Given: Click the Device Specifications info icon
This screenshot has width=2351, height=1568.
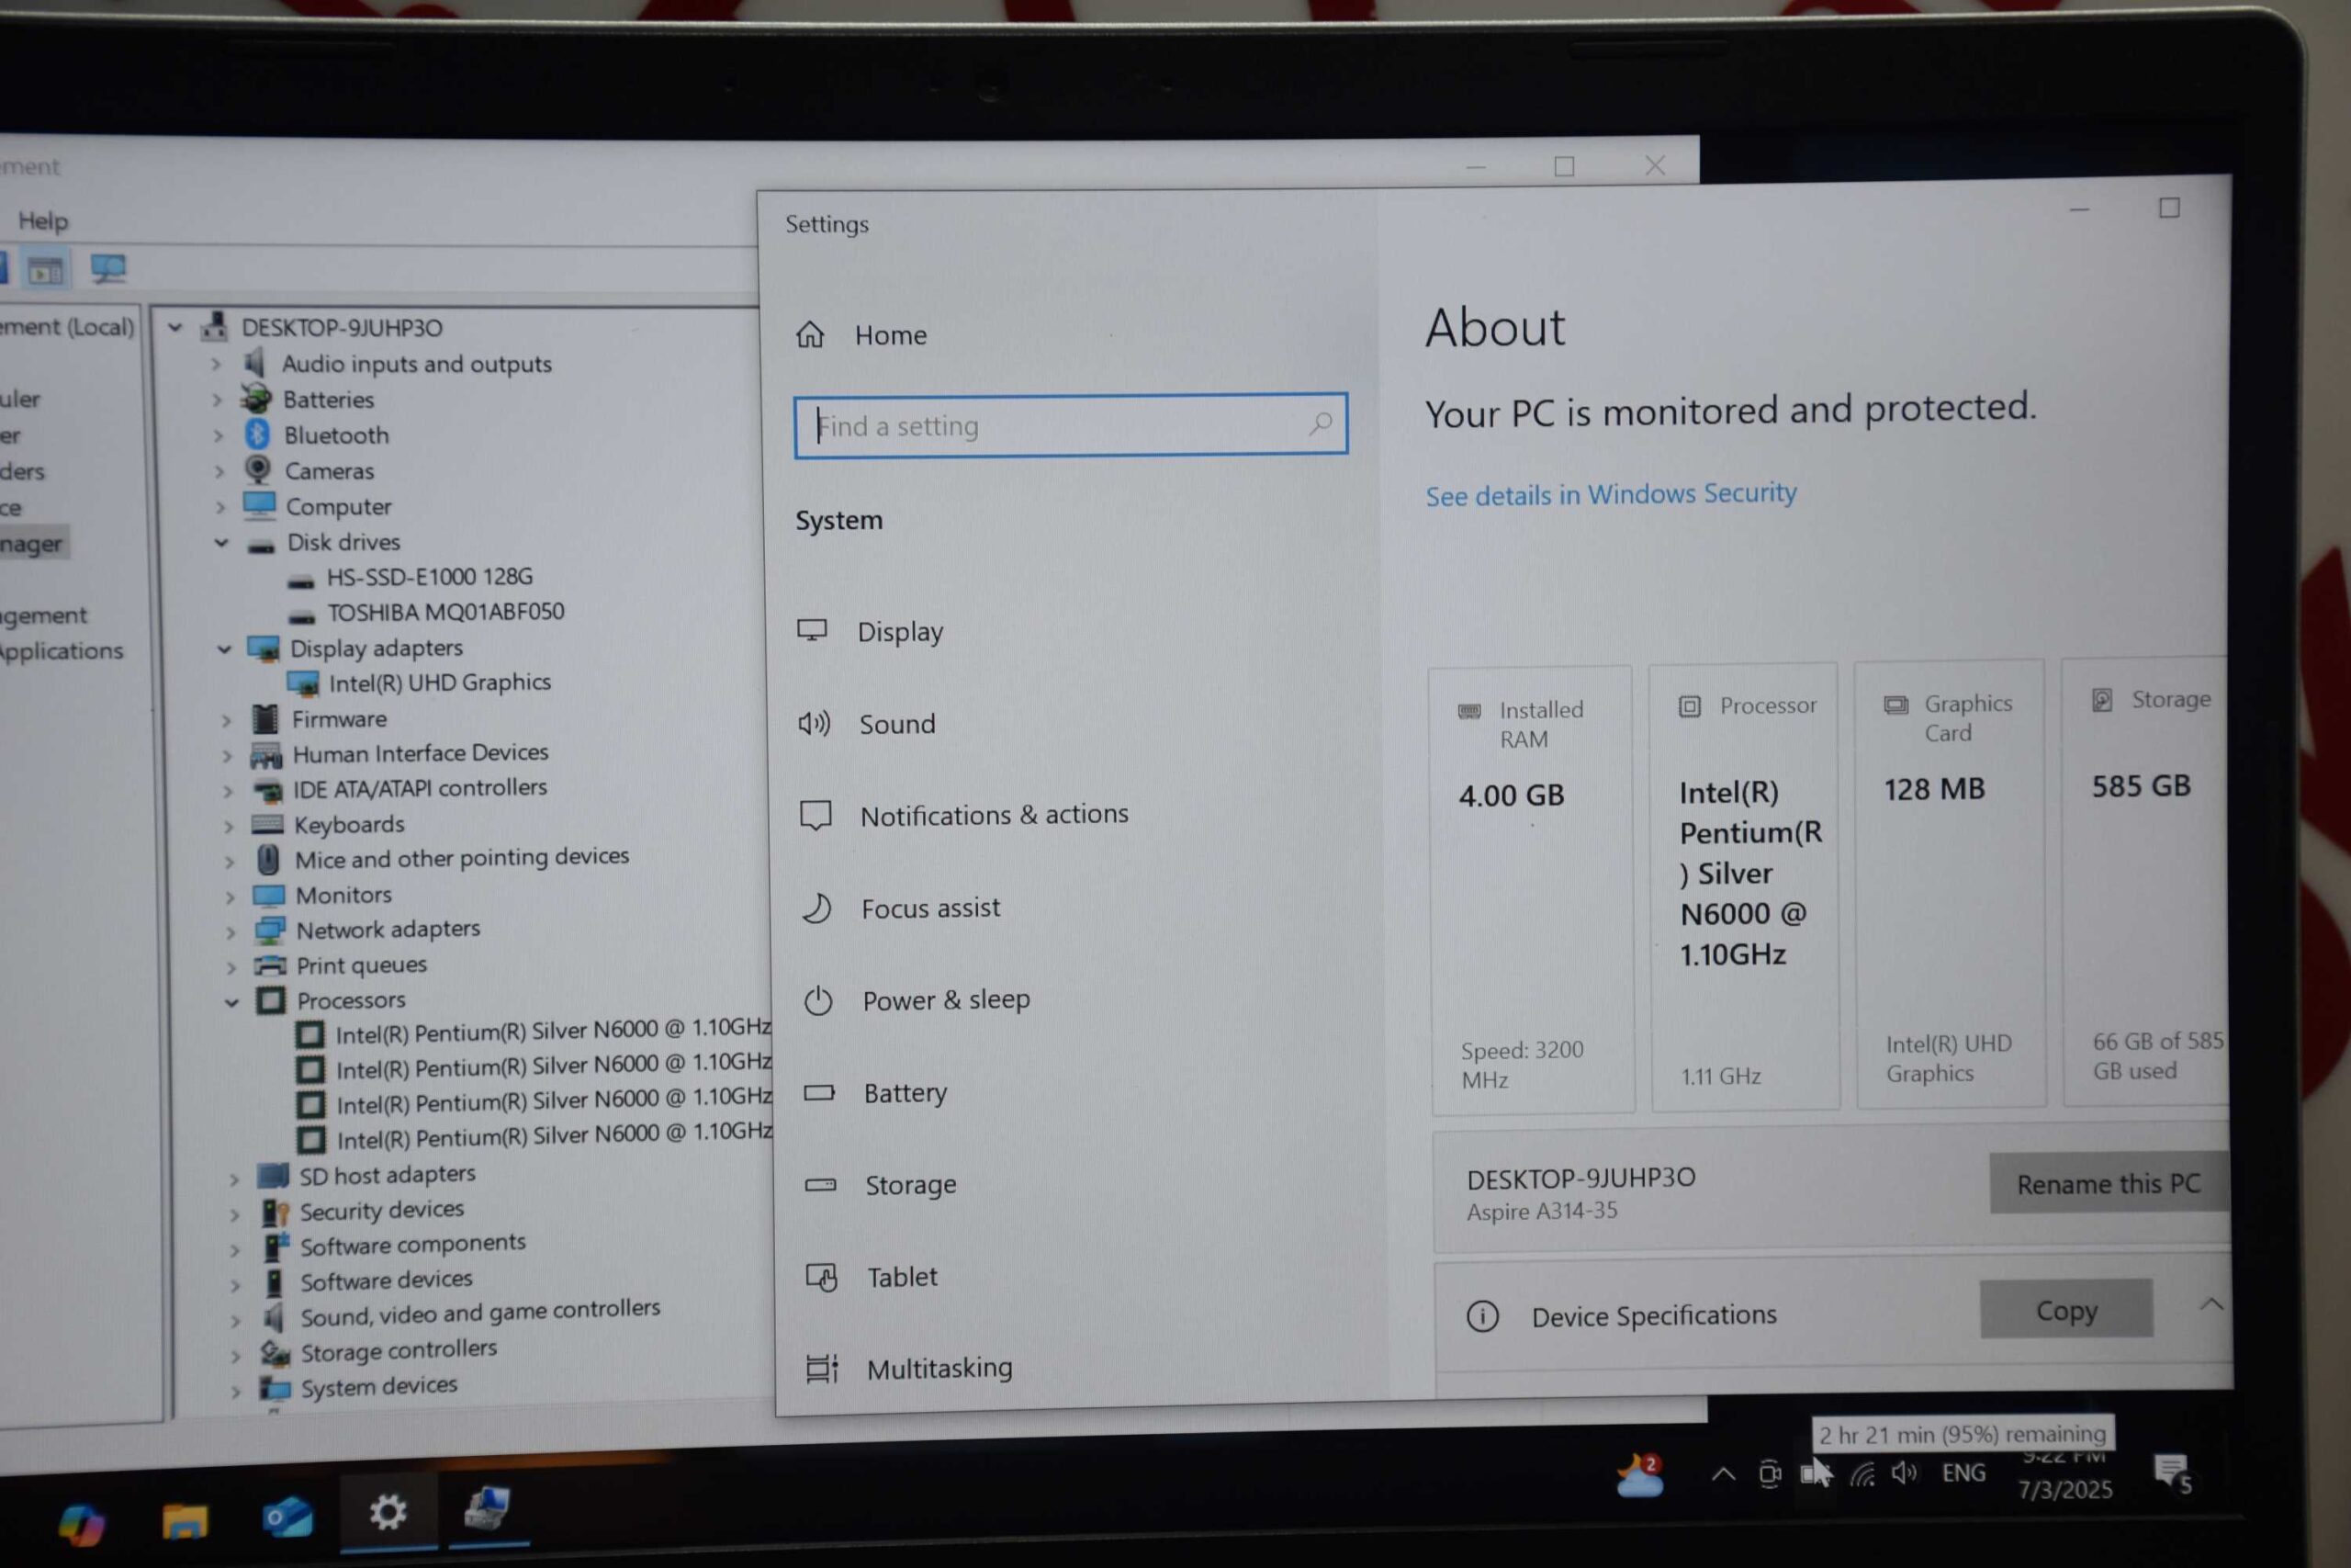Looking at the screenshot, I should click(1482, 1316).
